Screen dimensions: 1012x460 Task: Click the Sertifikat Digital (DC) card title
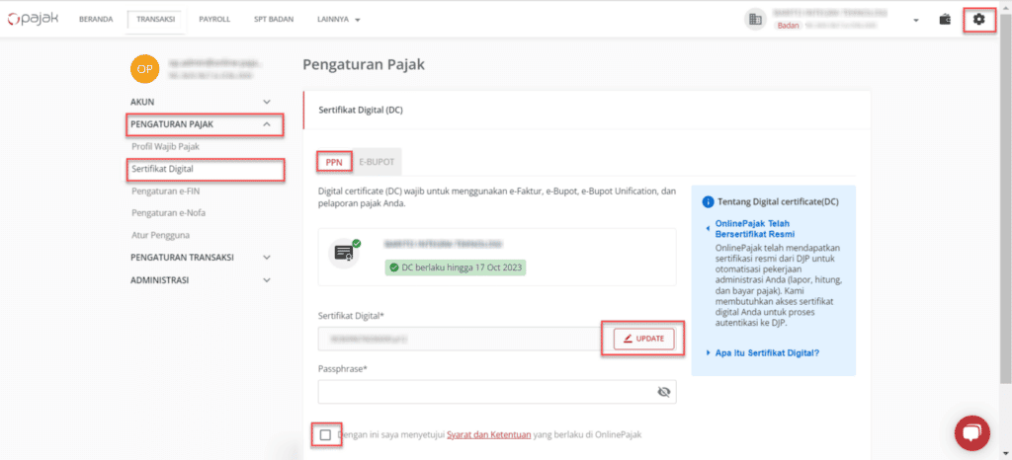pyautogui.click(x=361, y=110)
